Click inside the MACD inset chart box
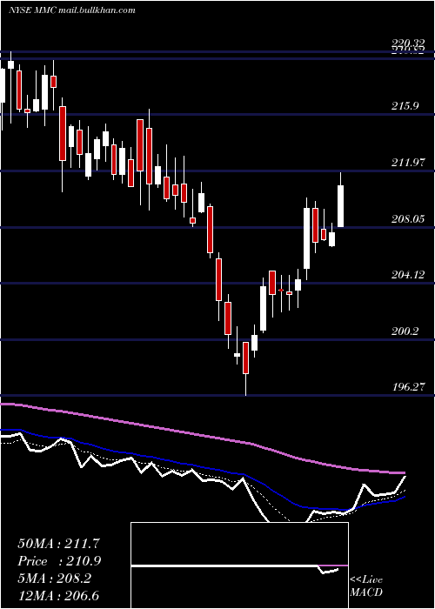 239,565
